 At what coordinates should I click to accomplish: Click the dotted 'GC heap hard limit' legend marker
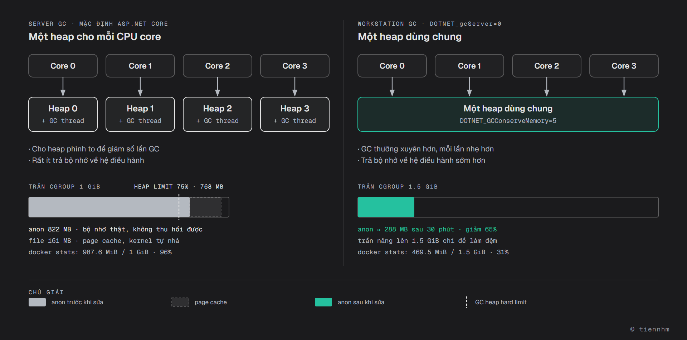467,302
